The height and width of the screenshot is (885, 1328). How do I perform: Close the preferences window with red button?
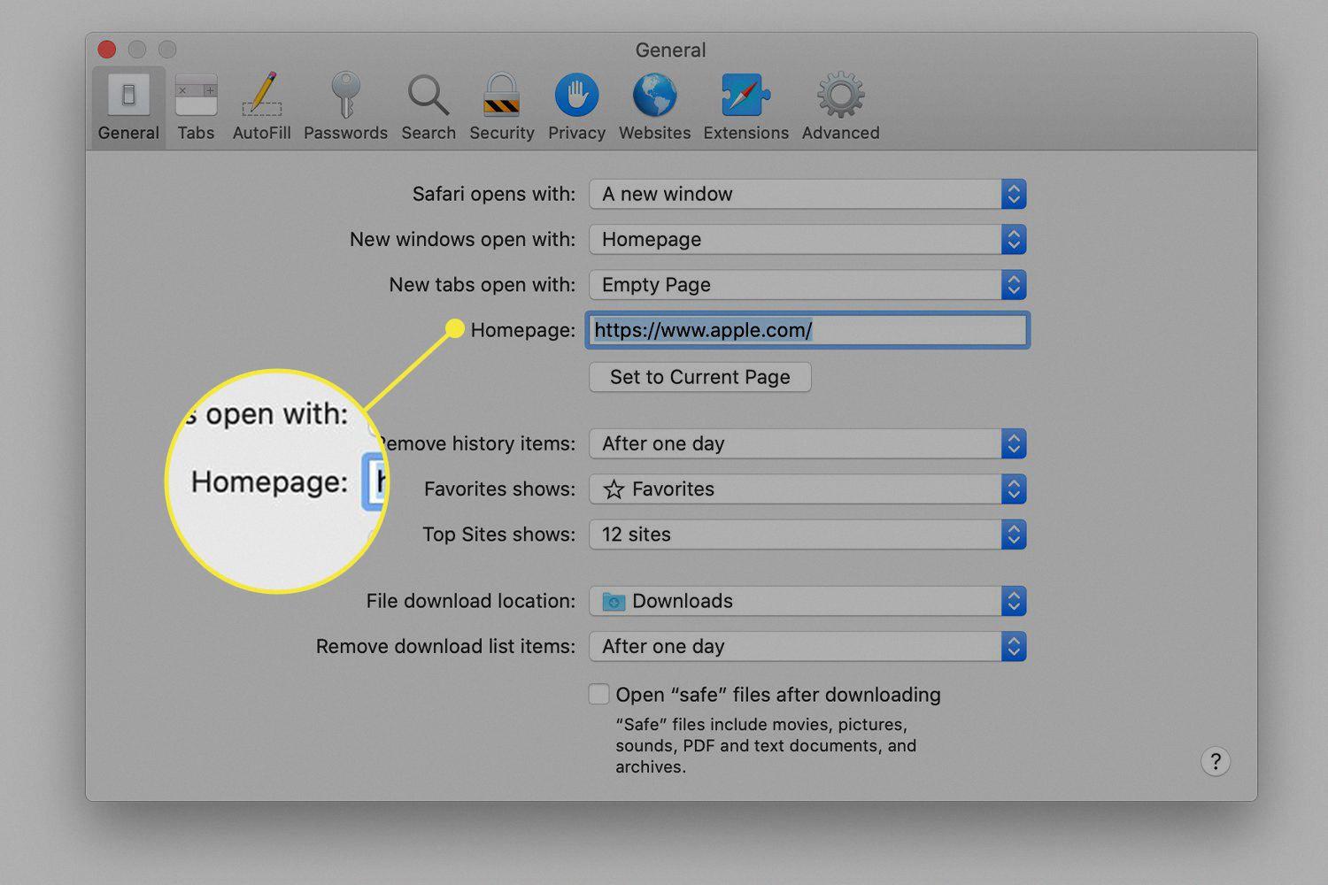tap(107, 50)
